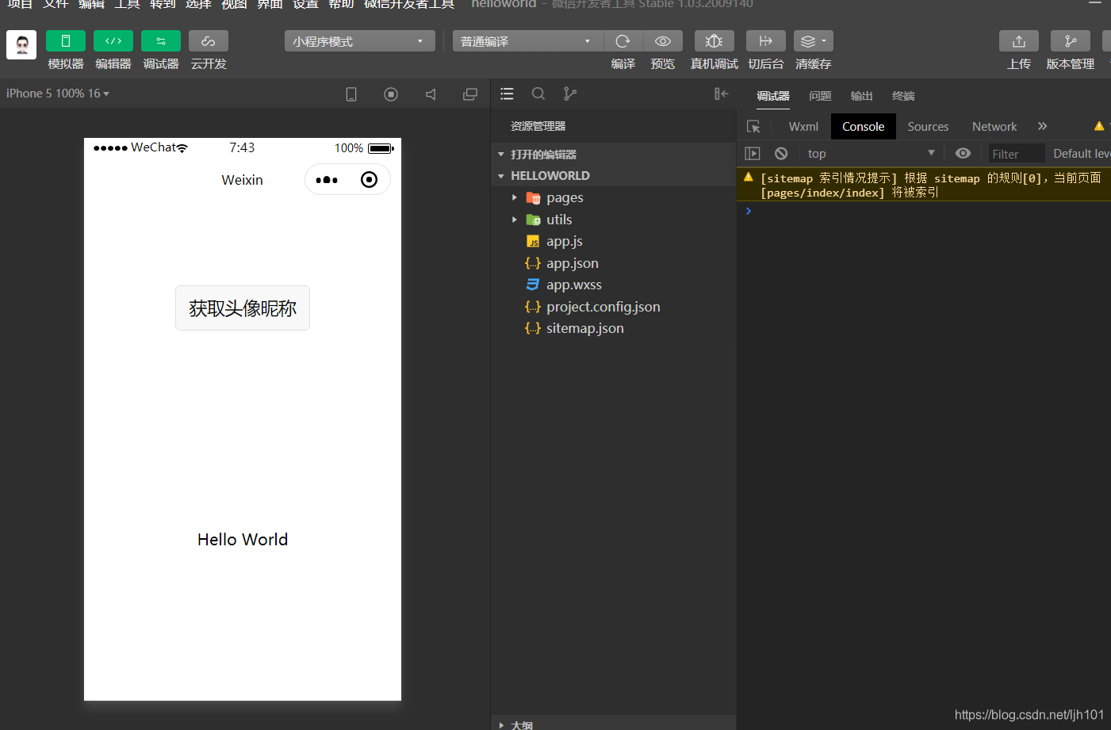
Task: Click the sitemap warning message
Action: pyautogui.click(x=924, y=185)
